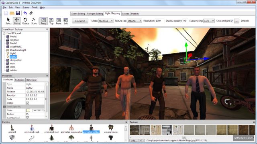Click the New document icon
This screenshot has height=144, width=257.
point(6,13)
